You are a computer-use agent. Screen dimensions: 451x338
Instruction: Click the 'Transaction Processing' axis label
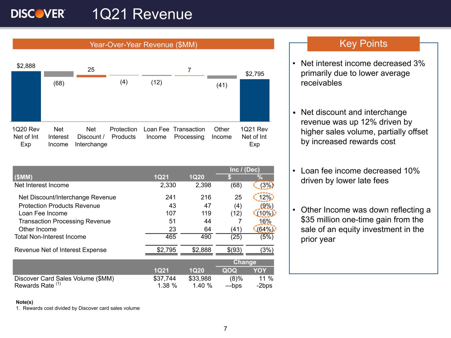[x=189, y=133]
